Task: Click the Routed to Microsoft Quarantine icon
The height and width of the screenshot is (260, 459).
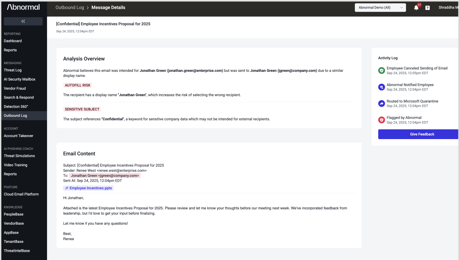Action: [381, 103]
